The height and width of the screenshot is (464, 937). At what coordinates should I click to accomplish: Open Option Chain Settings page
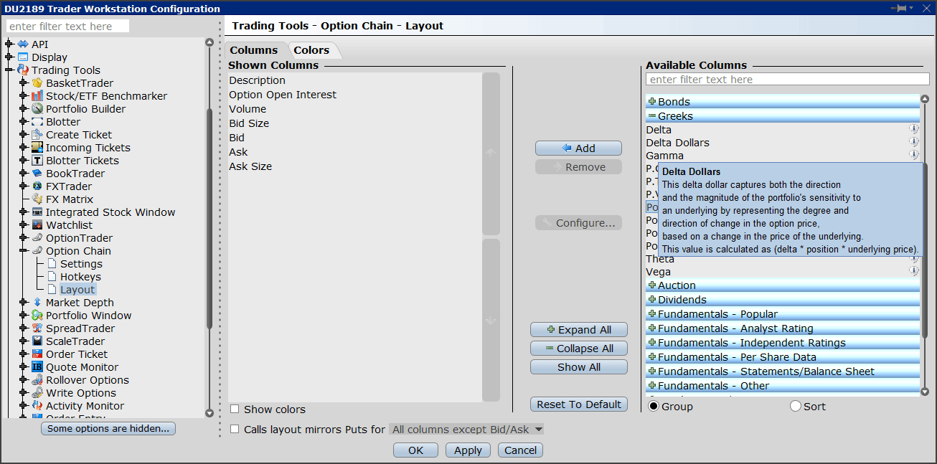[81, 264]
